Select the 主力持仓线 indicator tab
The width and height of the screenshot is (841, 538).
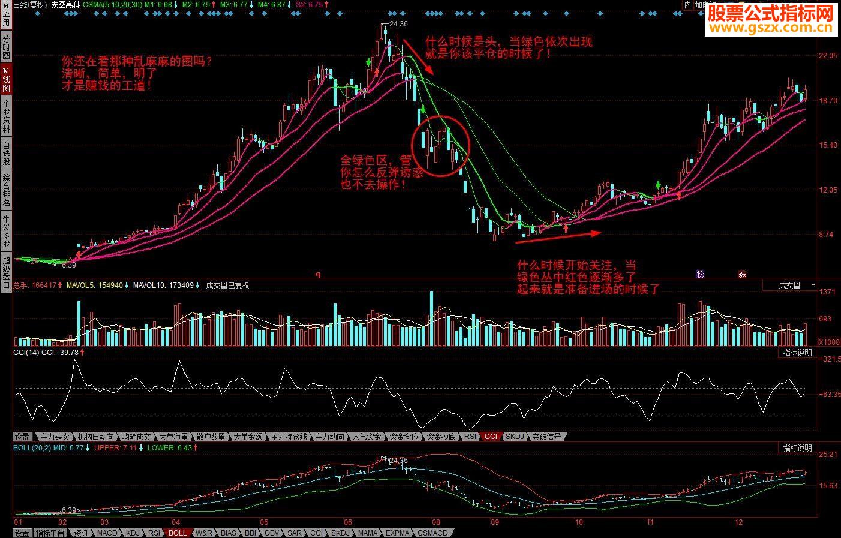point(289,437)
